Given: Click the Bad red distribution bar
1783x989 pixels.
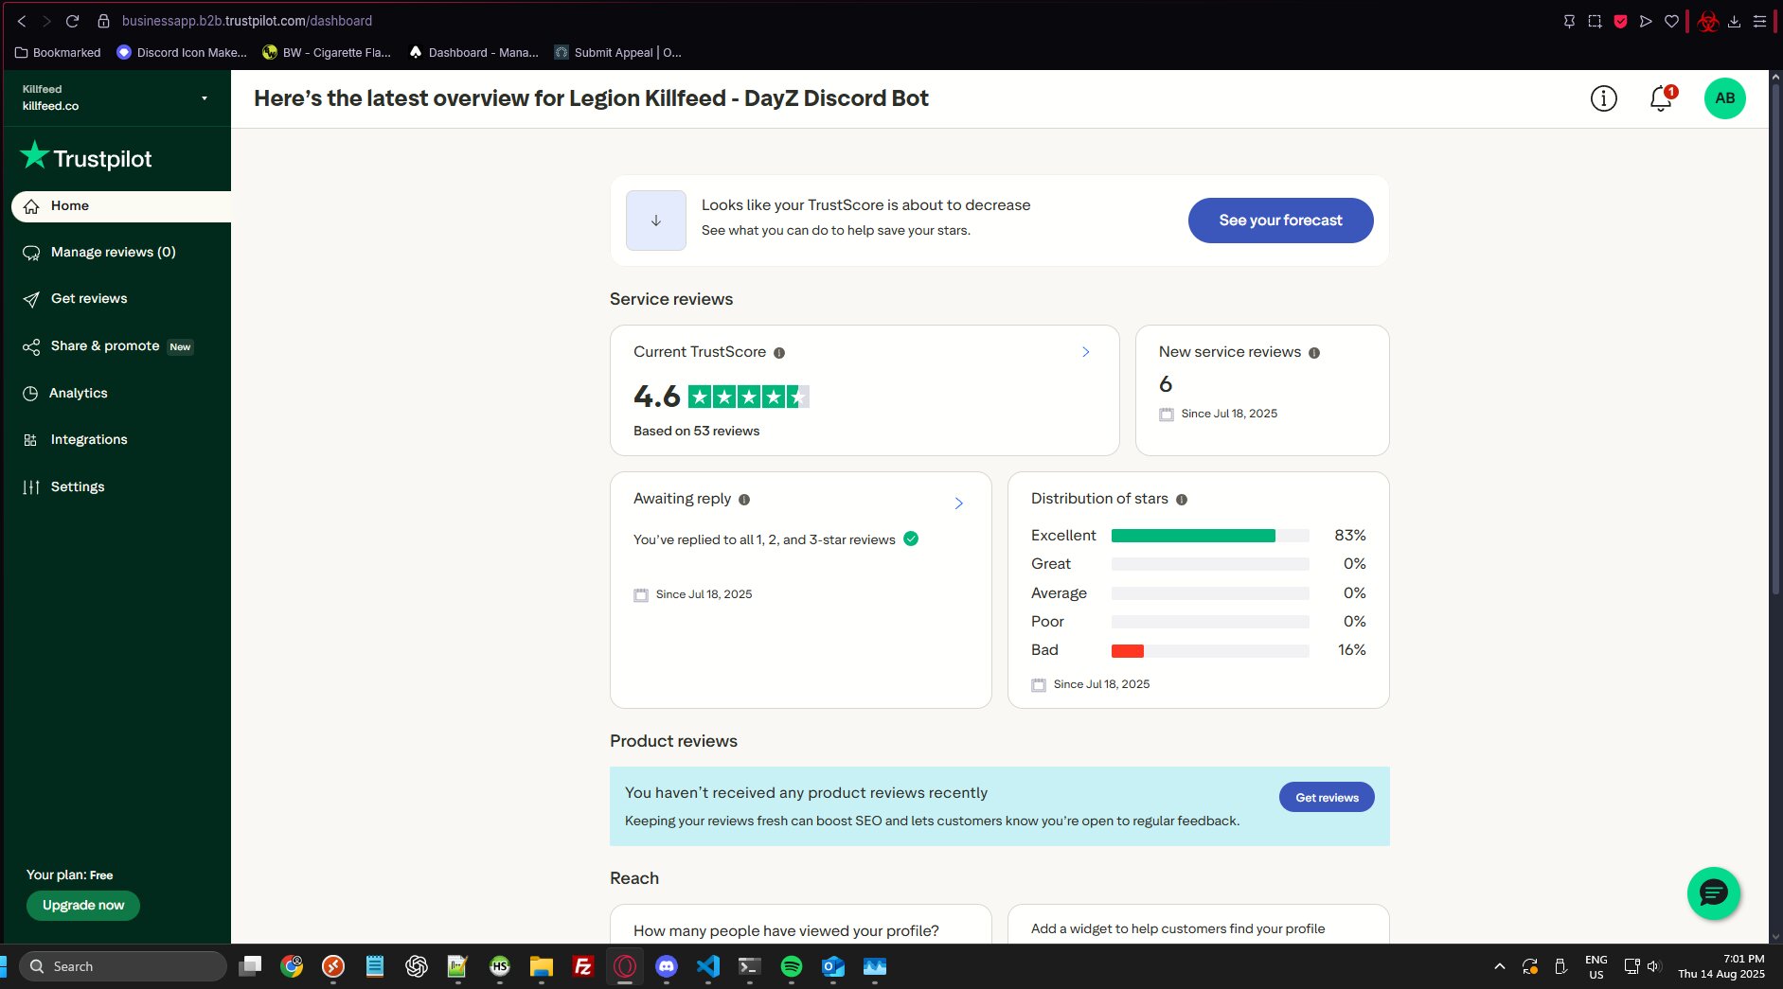Looking at the screenshot, I should click(x=1128, y=651).
